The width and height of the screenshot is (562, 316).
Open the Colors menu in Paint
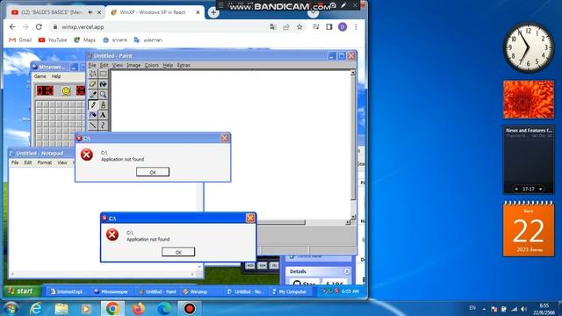tap(151, 65)
